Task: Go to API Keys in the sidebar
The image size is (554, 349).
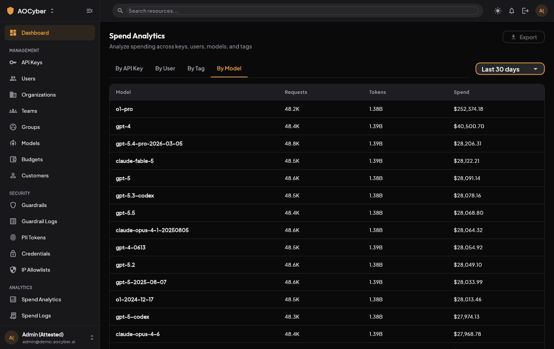Action: tap(50, 62)
